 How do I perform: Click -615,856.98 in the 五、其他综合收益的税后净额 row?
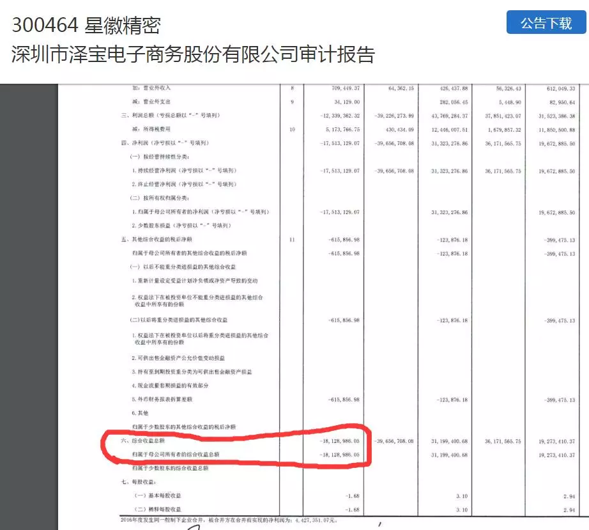344,240
